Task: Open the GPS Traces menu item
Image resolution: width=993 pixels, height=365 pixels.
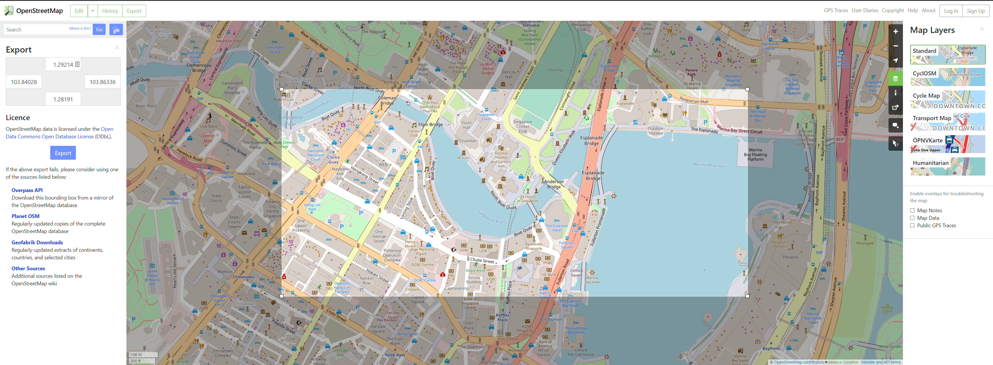Action: [x=836, y=10]
